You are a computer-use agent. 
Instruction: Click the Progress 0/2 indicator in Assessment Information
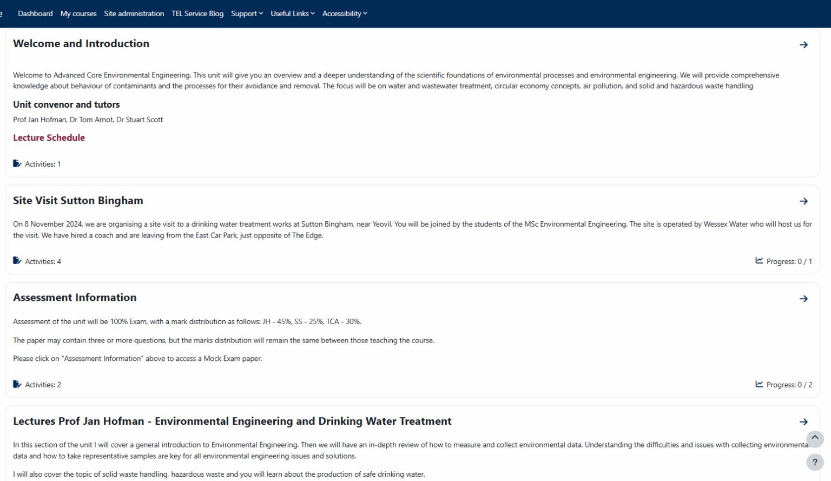tap(789, 384)
